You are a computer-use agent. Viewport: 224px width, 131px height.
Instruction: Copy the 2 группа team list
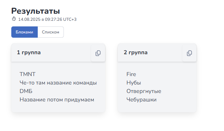[x=189, y=53]
